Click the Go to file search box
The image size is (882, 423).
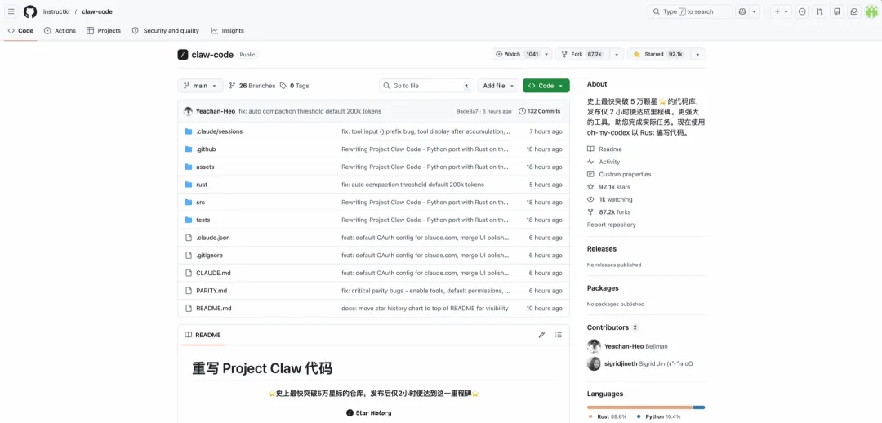tap(426, 86)
